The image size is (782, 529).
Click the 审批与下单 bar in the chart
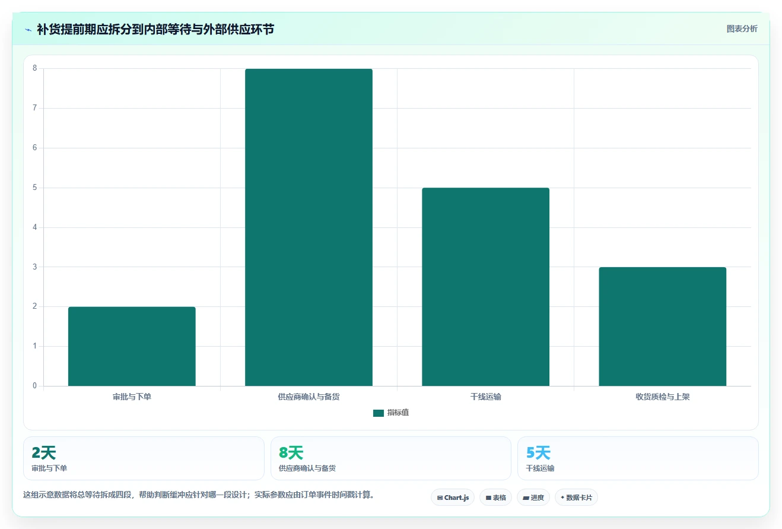132,346
